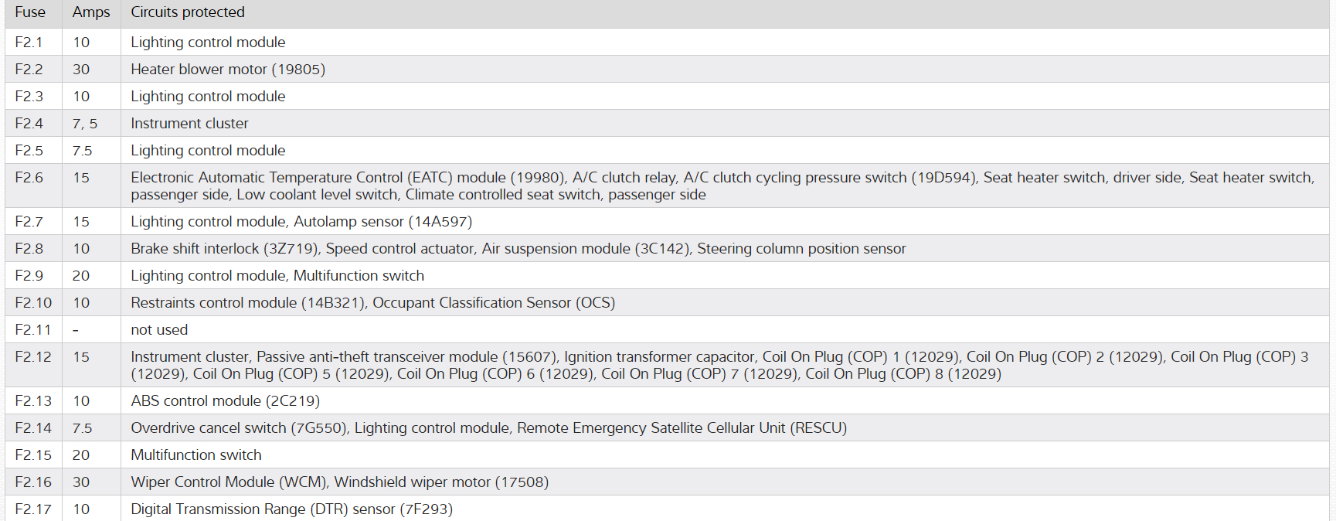This screenshot has width=1336, height=521.
Task: Click the Amps column header
Action: click(x=91, y=12)
